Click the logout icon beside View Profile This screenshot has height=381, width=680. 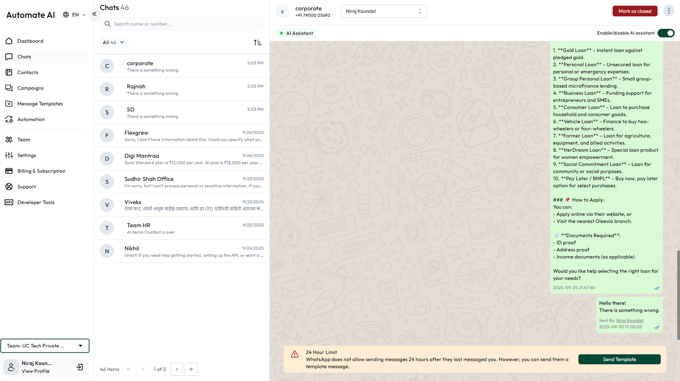coord(80,367)
